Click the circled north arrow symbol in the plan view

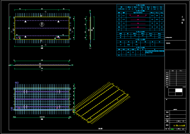42,24
